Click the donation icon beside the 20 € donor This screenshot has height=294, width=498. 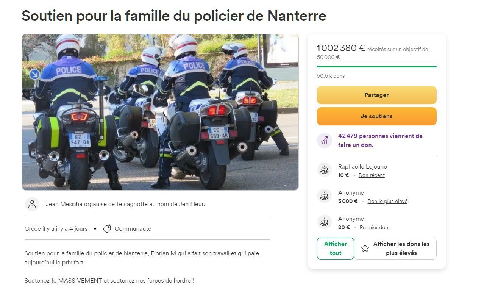click(325, 222)
